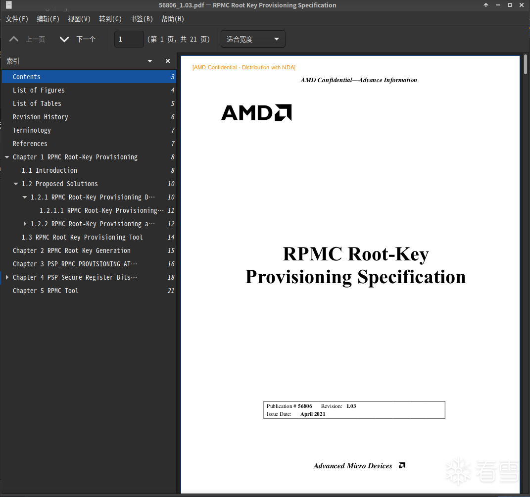Open the 书签(B) menu
This screenshot has width=530, height=497.
(x=142, y=19)
